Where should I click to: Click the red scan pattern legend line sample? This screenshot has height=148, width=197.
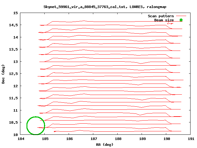tap(181, 16)
